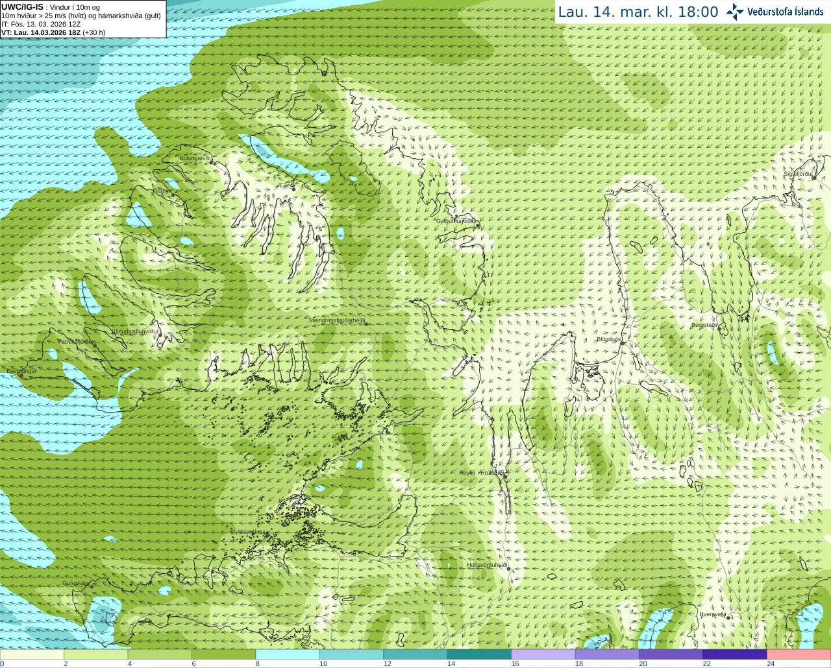Click the 14–16 m/s dark teal legend swatch
The image size is (831, 668).
(x=479, y=654)
